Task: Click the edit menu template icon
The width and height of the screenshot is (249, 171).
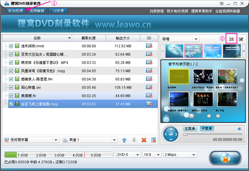Action: point(241,39)
